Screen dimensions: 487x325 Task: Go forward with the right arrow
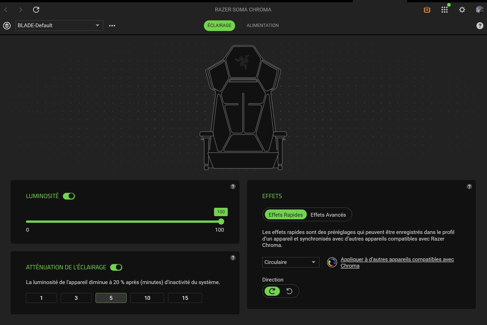point(21,10)
